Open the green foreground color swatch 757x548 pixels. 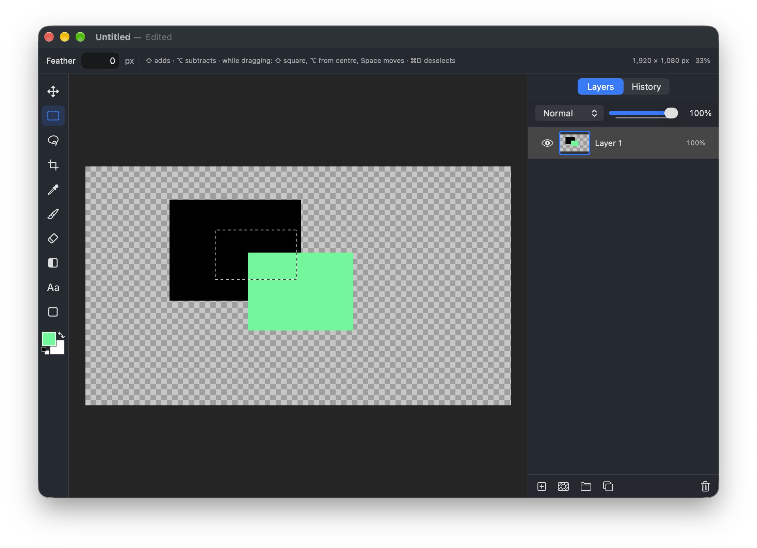point(49,339)
